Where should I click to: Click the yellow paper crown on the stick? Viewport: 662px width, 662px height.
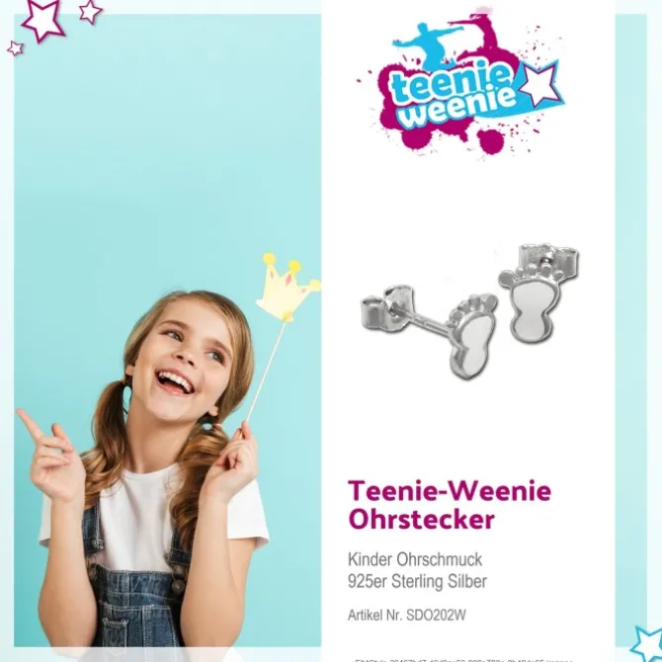(288, 288)
